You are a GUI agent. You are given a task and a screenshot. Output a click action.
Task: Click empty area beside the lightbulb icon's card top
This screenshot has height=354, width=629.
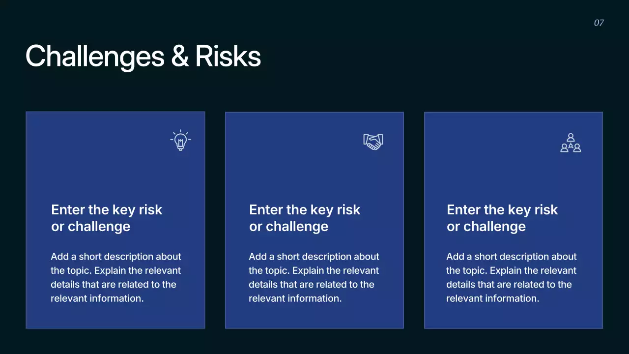pos(98,143)
